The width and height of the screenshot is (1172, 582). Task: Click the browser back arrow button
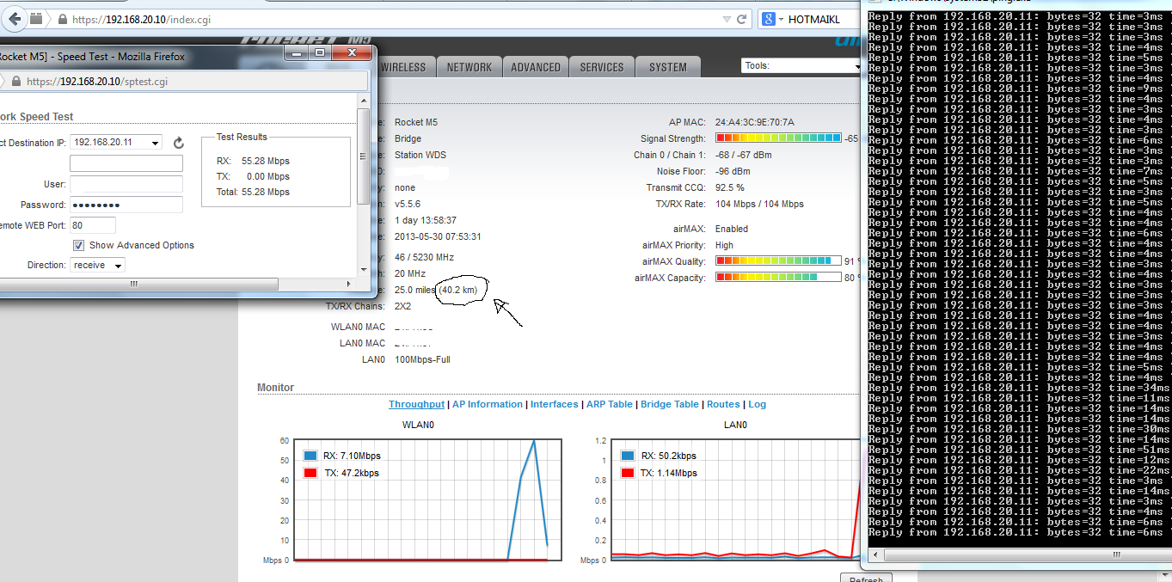point(14,18)
